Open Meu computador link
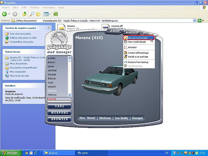The image size is (208, 156). tap(18, 72)
